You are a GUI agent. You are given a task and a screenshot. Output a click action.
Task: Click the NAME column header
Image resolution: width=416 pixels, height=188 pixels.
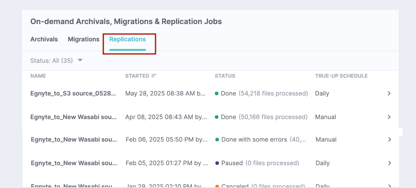(38, 76)
